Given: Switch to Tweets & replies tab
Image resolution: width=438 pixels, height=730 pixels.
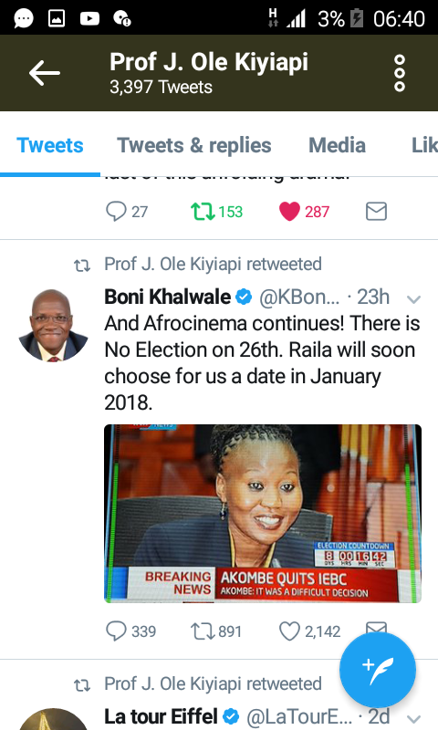Looking at the screenshot, I should pos(194,145).
